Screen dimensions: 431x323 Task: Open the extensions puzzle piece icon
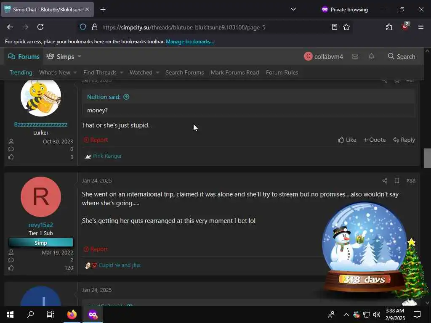389,27
